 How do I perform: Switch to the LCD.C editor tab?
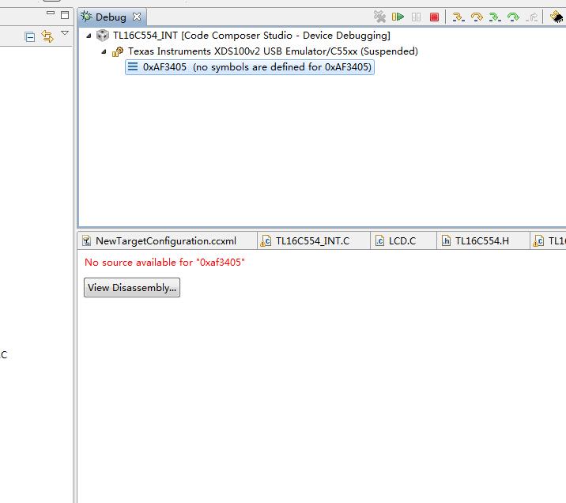(402, 241)
